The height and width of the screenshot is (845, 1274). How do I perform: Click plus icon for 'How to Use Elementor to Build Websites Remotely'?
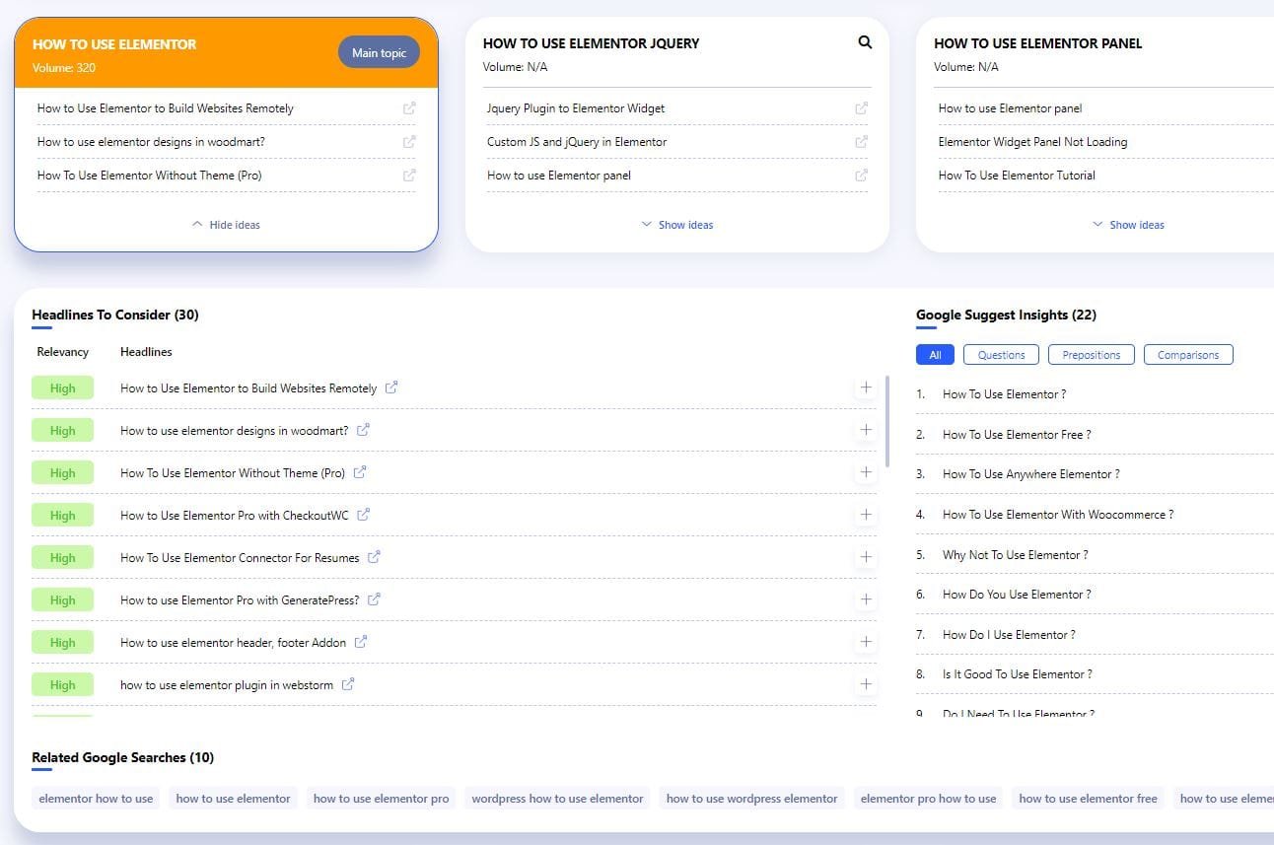point(866,387)
